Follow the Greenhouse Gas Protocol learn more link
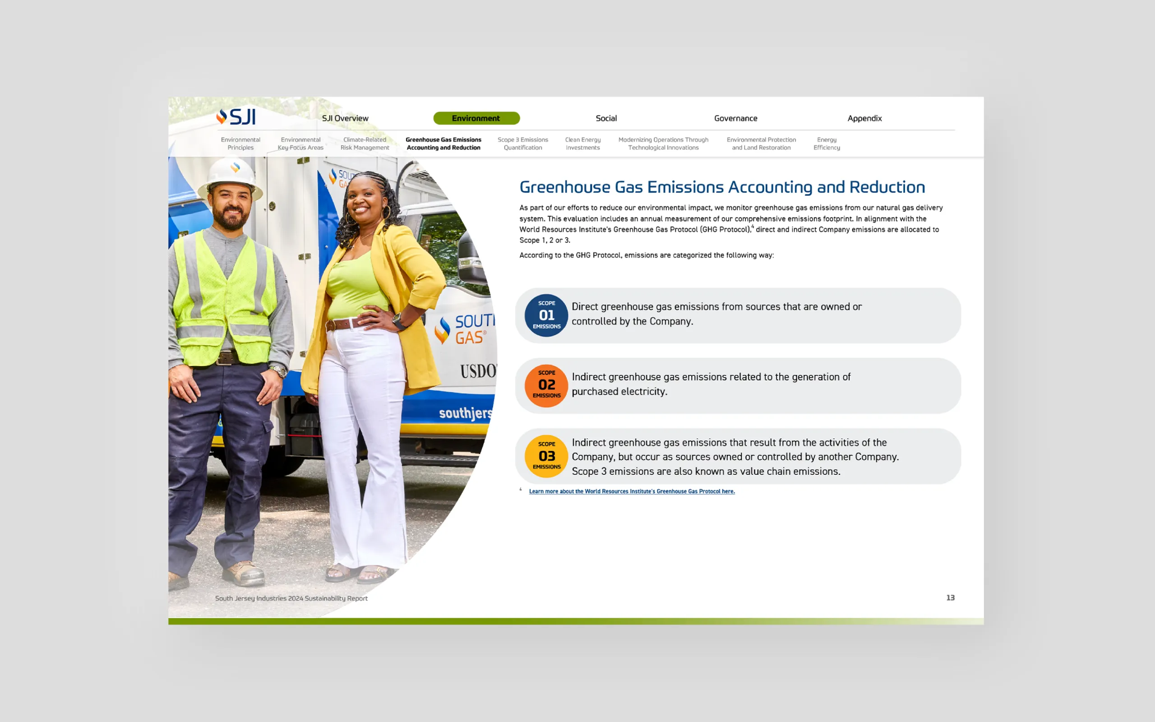This screenshot has width=1155, height=722. (632, 491)
